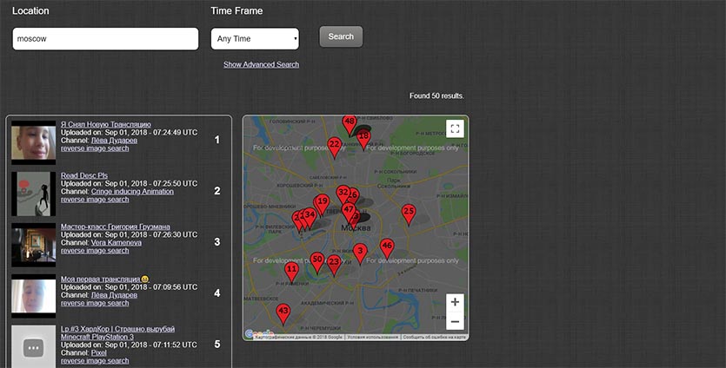Viewport: 726px width, 368px height.
Task: Click map pin number 11
Action: 292,270
